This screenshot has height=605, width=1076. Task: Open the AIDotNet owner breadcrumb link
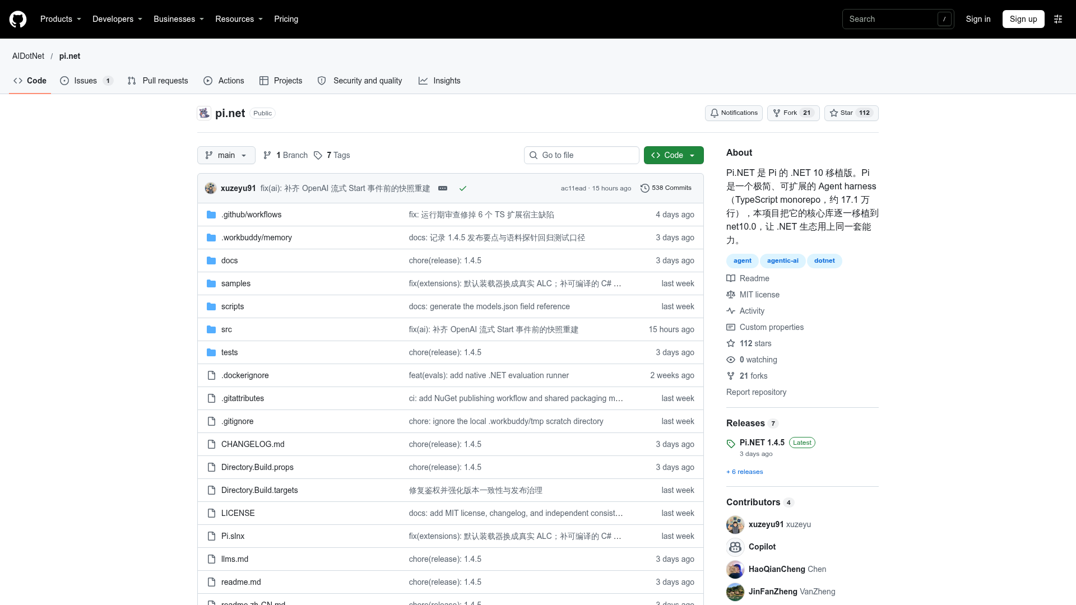(28, 56)
